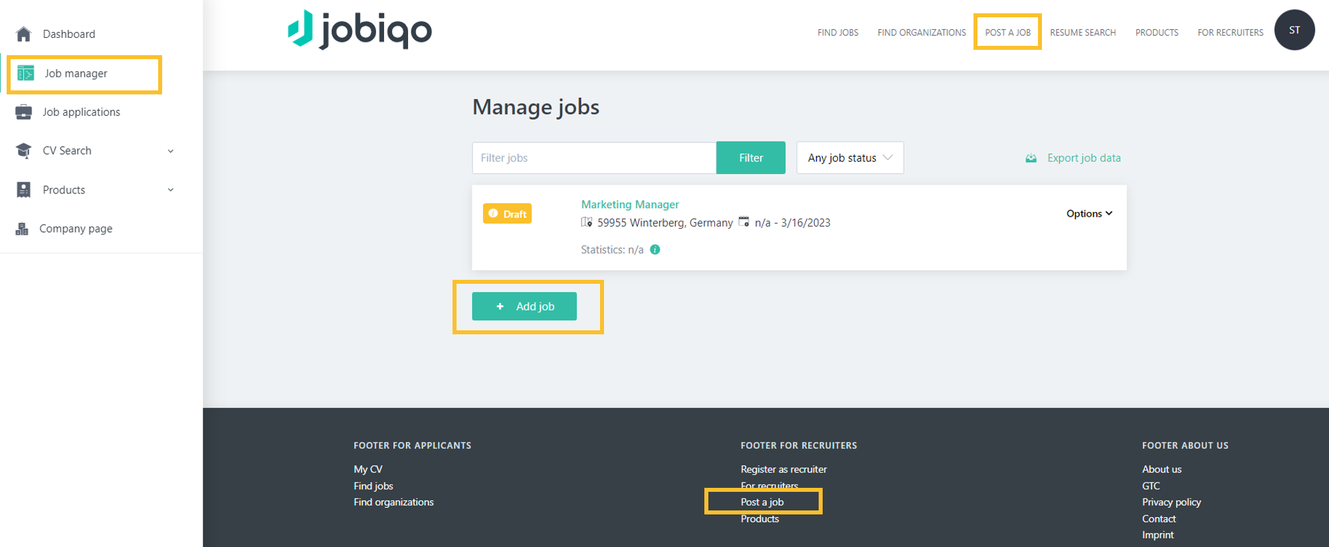This screenshot has width=1329, height=547.
Task: Click the Job manager sidebar icon
Action: pos(25,73)
